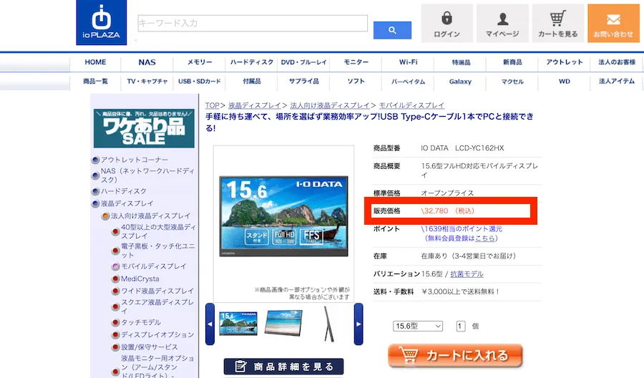Open the こちら member registration link
The height and width of the screenshot is (378, 644).
pos(485,238)
